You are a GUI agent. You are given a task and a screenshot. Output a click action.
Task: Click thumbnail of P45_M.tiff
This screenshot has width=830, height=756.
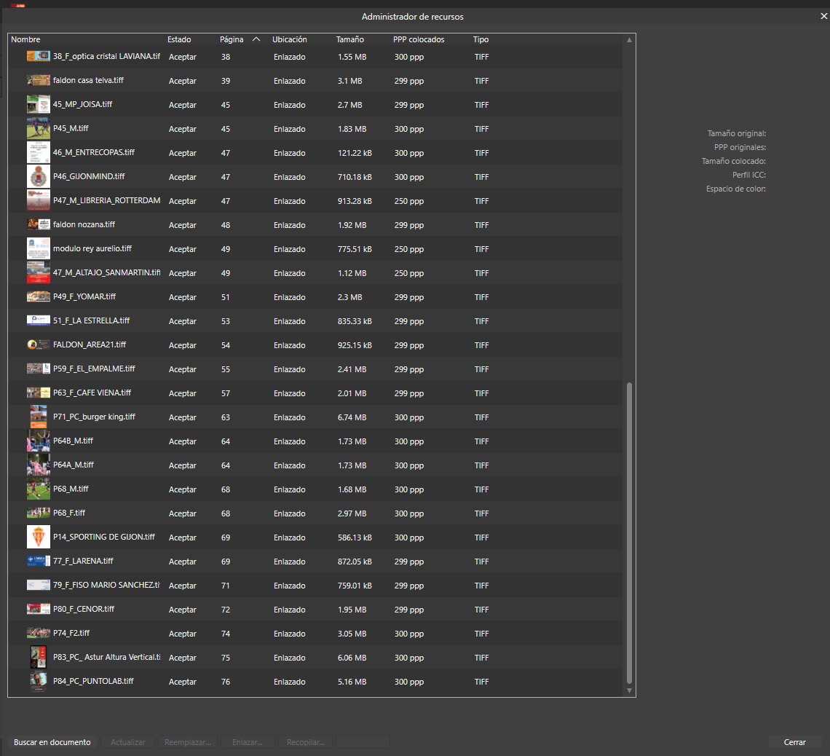pos(38,129)
